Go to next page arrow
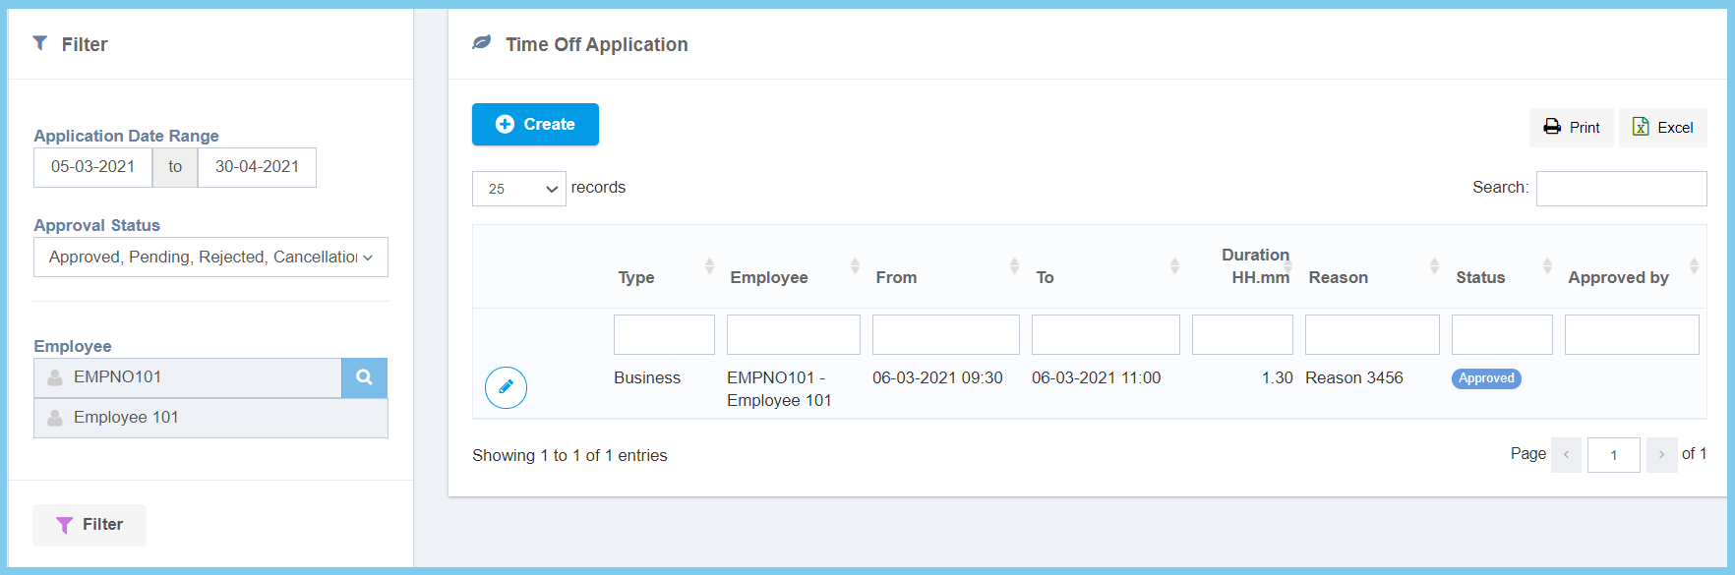Image resolution: width=1735 pixels, height=575 pixels. click(1661, 455)
